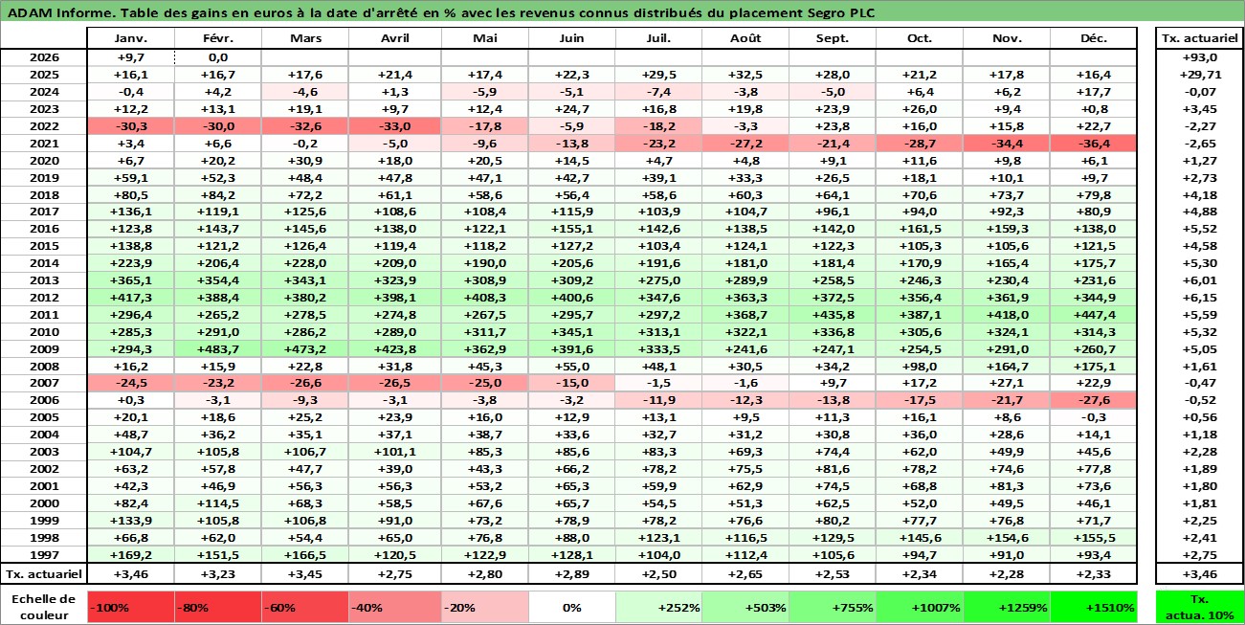This screenshot has width=1245, height=625.
Task: Click the 2012 year row label
Action: pyautogui.click(x=44, y=298)
